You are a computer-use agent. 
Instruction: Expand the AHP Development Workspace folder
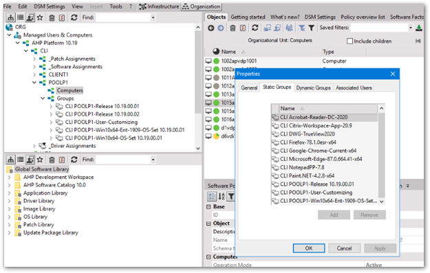coord(10,177)
